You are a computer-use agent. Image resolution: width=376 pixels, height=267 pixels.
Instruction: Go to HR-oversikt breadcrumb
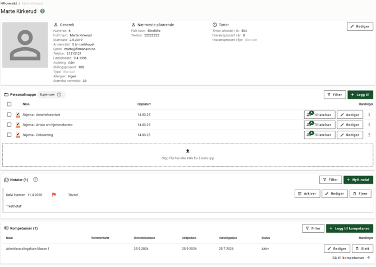[x=8, y=3]
